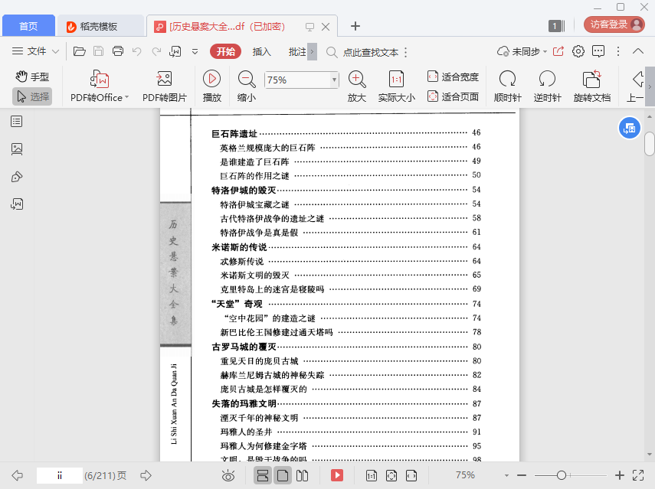
Task: Collapse the ribbon with the chevron
Action: [638, 51]
